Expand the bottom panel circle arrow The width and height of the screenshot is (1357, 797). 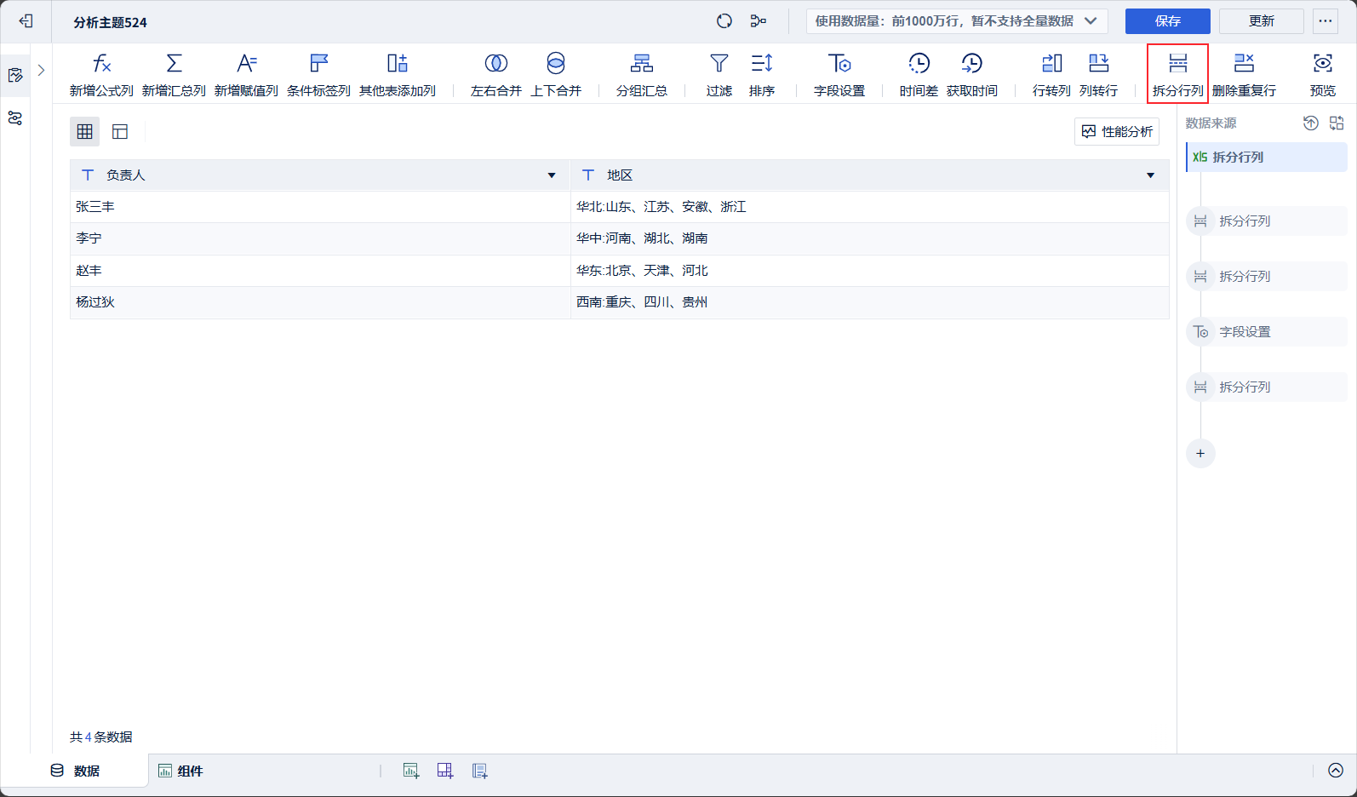[1336, 771]
